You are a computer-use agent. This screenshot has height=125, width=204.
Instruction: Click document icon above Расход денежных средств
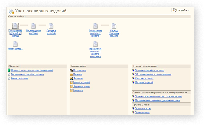[114, 26]
